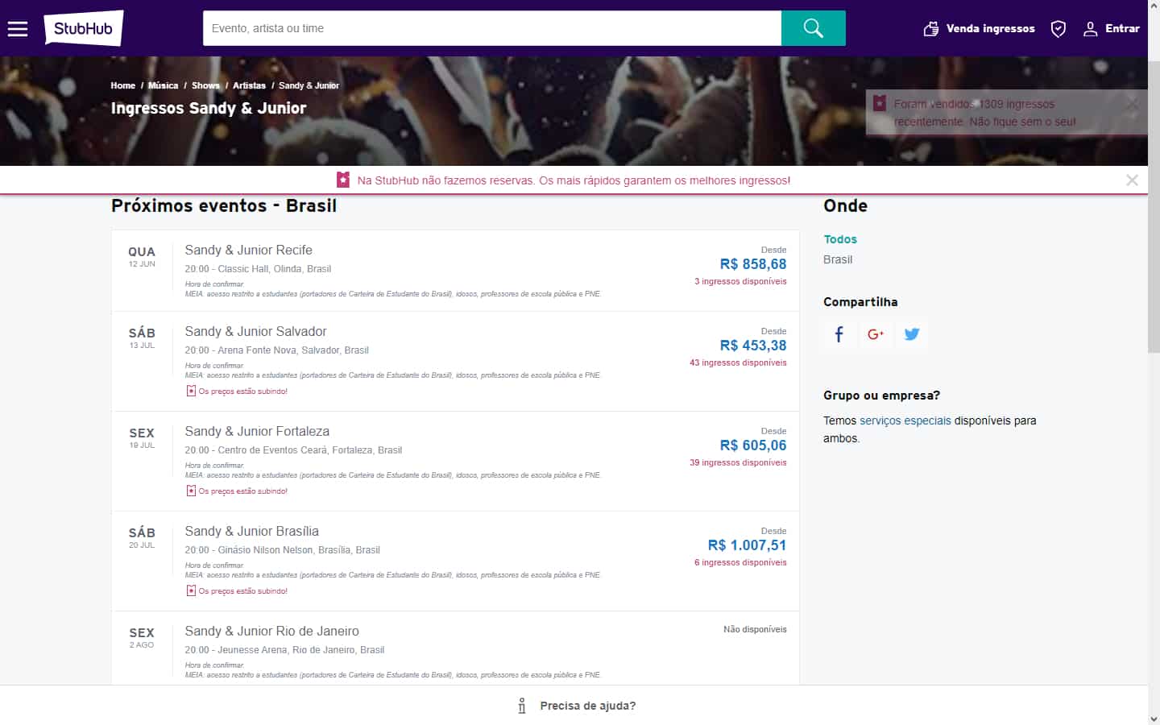The image size is (1160, 725).
Task: Click the info icon in help bar
Action: [522, 706]
